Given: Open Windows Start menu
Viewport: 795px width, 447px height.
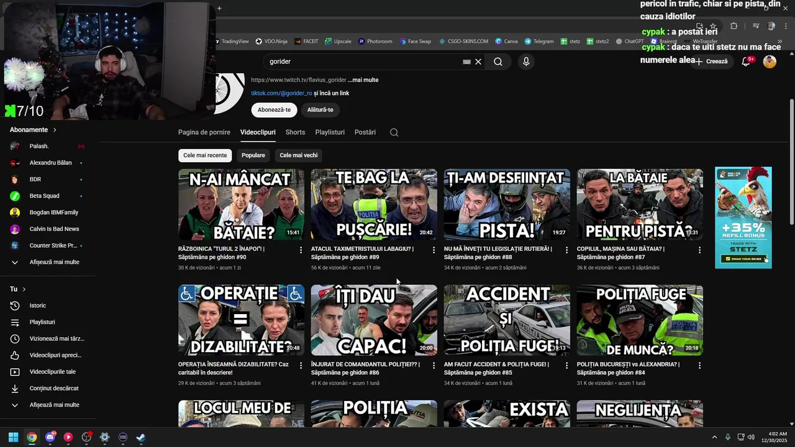Looking at the screenshot, I should pos(13,437).
